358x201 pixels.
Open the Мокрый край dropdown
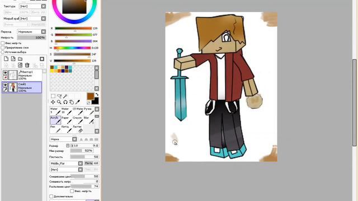[32, 18]
